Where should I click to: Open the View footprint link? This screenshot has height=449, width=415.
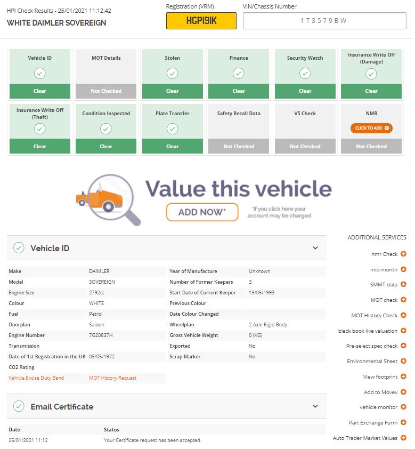pyautogui.click(x=380, y=376)
